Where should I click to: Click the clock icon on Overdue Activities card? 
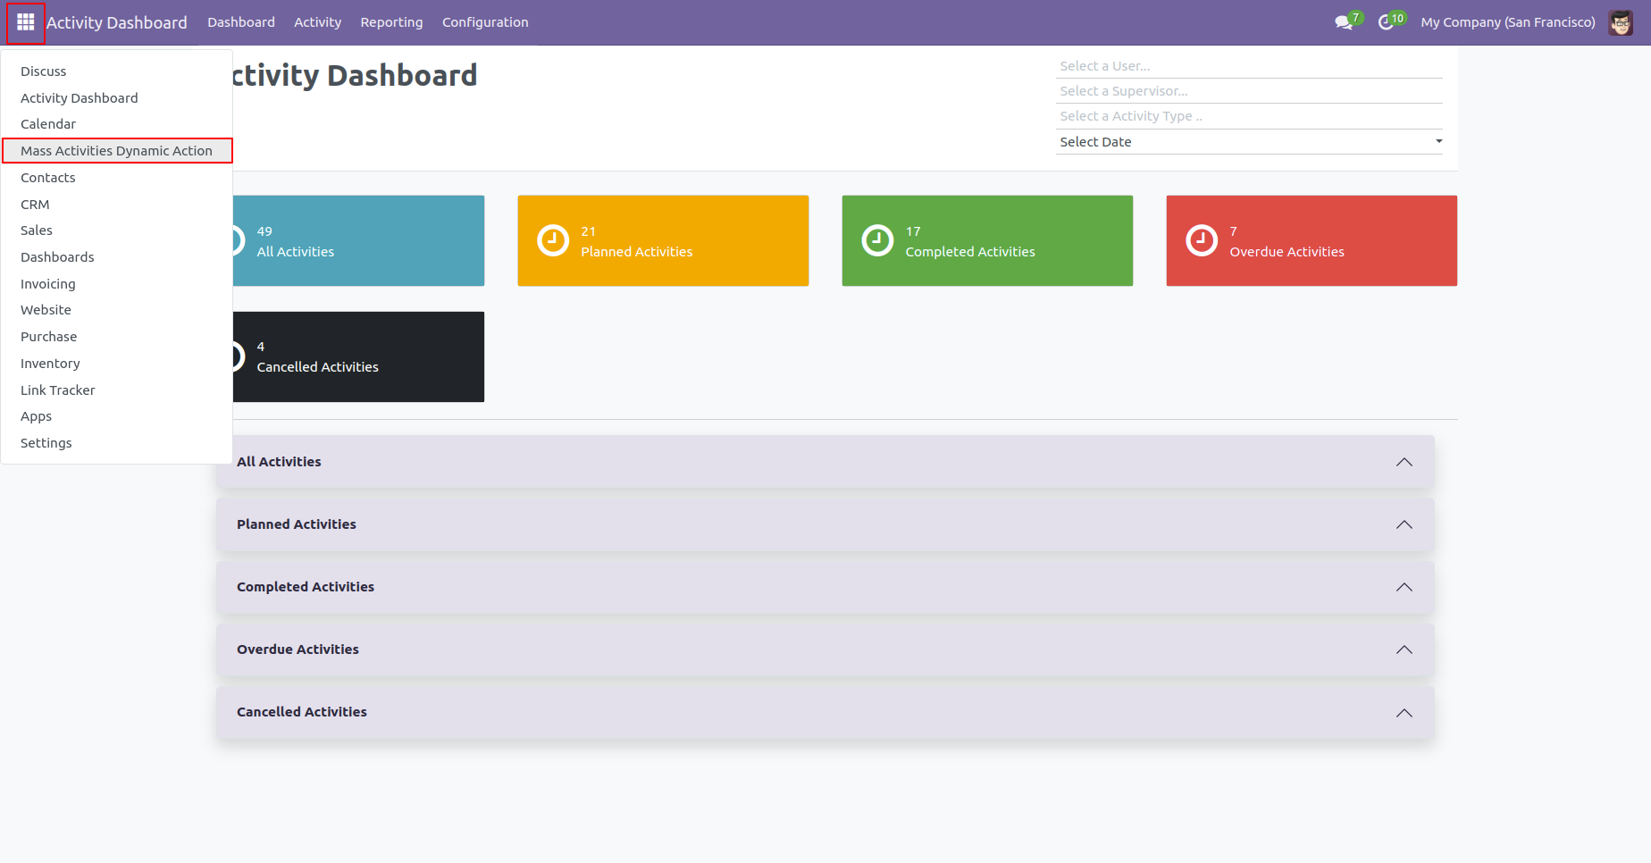[x=1202, y=240]
